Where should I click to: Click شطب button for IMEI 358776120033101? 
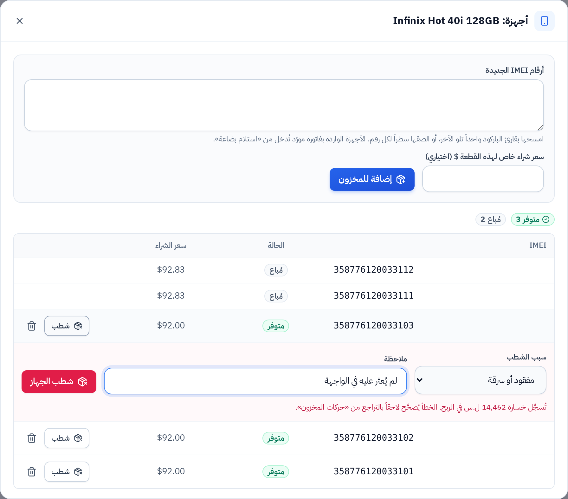click(67, 472)
